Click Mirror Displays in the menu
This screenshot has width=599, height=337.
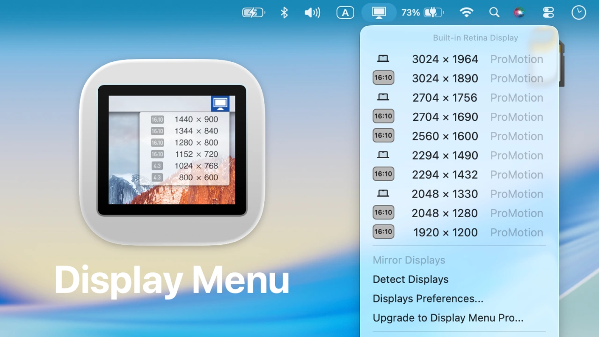coord(409,260)
